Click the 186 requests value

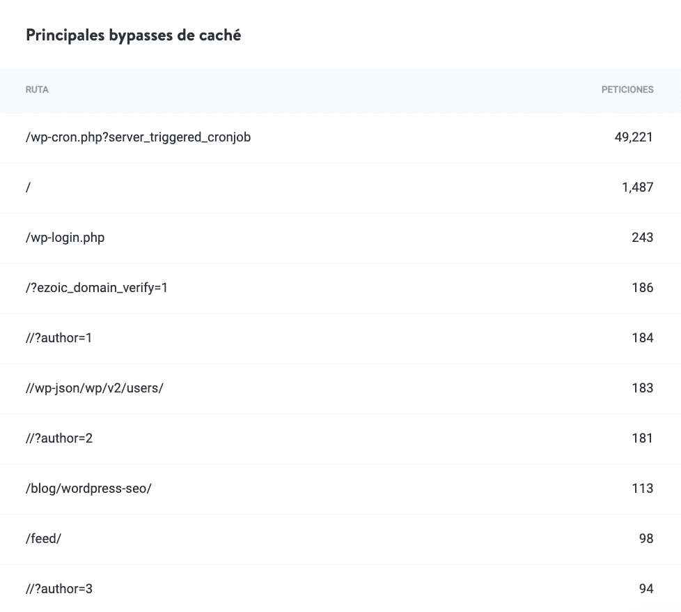pos(642,288)
